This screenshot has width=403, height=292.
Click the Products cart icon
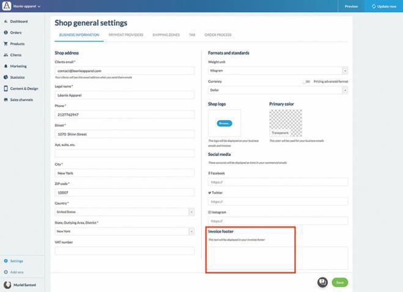pos(6,44)
